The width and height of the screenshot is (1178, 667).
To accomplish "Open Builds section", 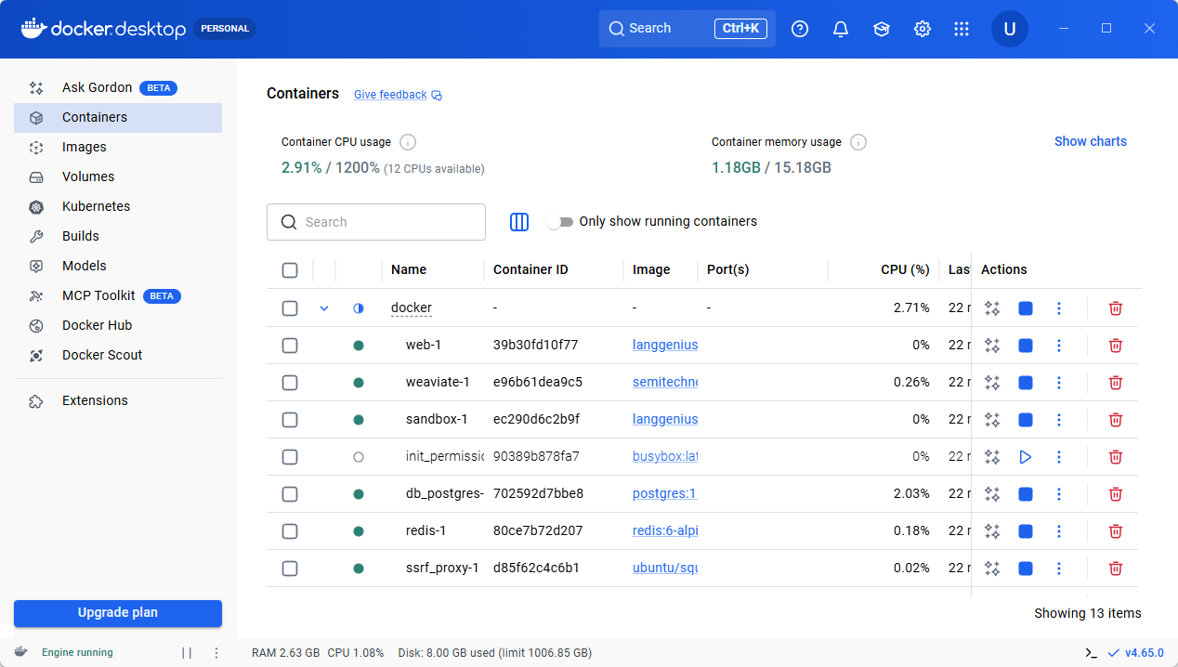I will tap(118, 236).
